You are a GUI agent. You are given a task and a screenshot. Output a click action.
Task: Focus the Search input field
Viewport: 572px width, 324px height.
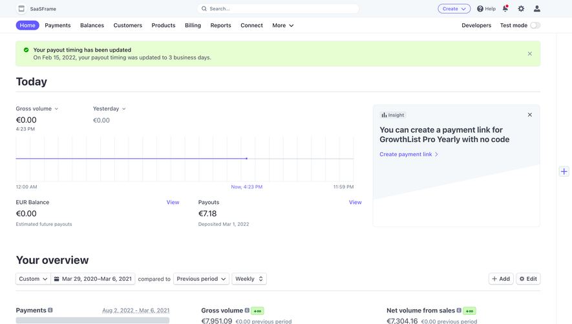click(x=278, y=9)
